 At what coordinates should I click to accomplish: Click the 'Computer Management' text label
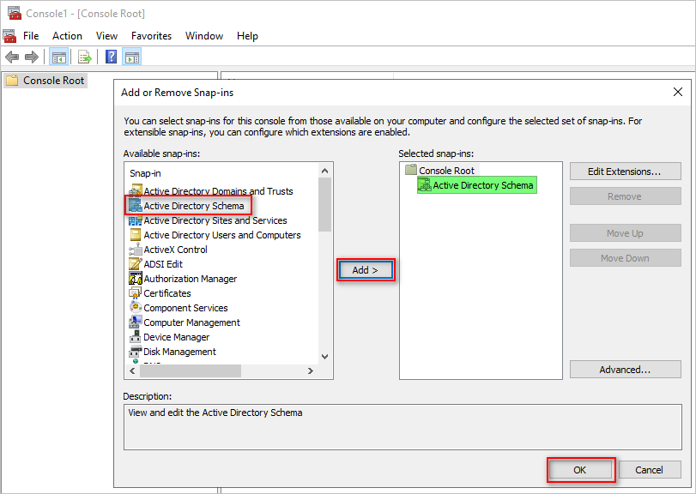[191, 322]
